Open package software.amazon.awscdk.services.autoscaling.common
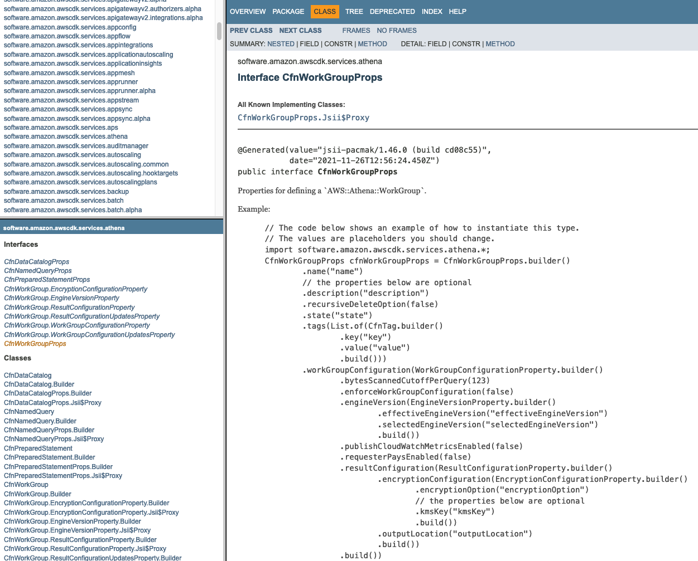The height and width of the screenshot is (561, 698). [x=86, y=164]
